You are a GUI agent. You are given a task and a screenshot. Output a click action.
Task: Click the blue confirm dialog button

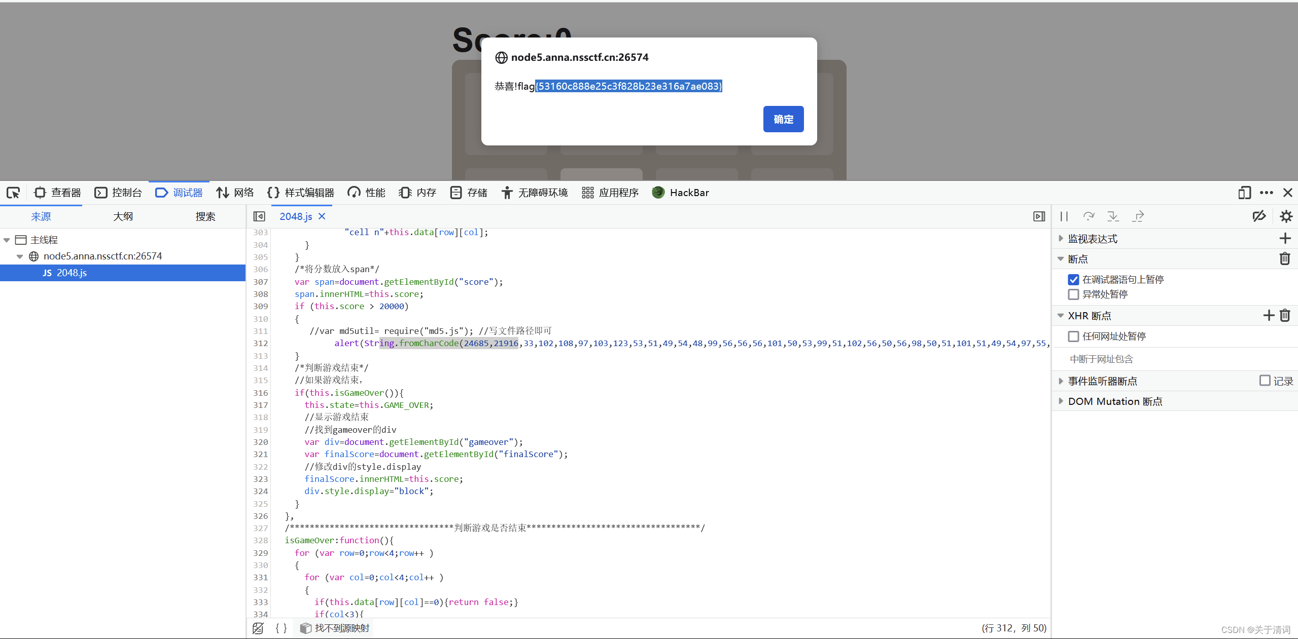point(783,119)
